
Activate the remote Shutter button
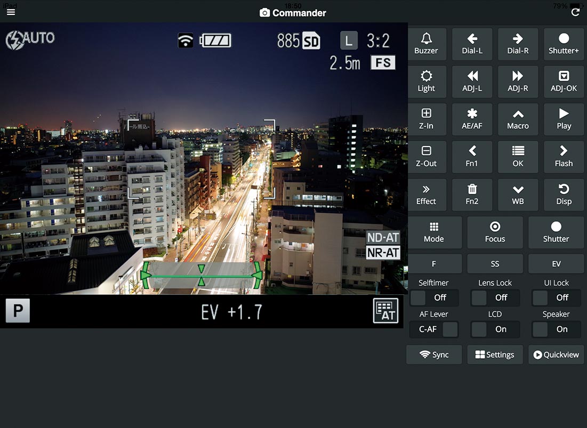[x=556, y=232]
